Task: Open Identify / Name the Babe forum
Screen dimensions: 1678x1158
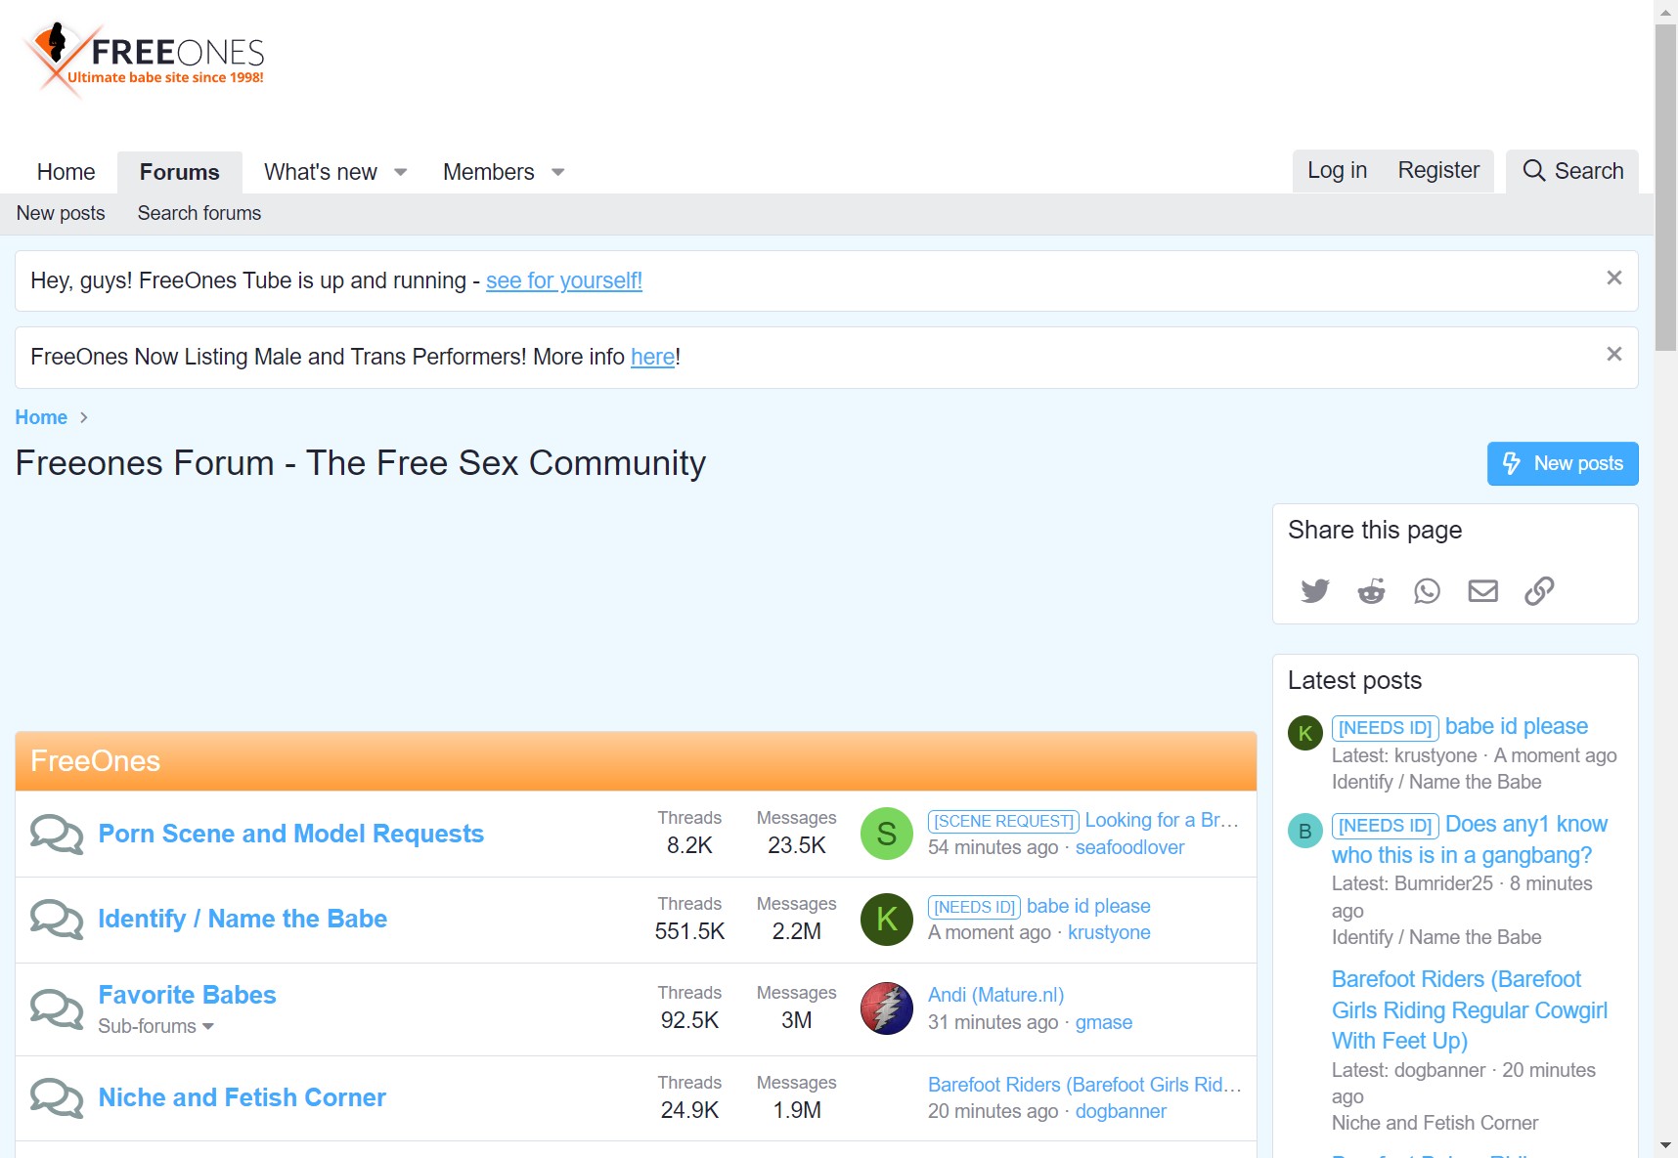Action: point(243,919)
